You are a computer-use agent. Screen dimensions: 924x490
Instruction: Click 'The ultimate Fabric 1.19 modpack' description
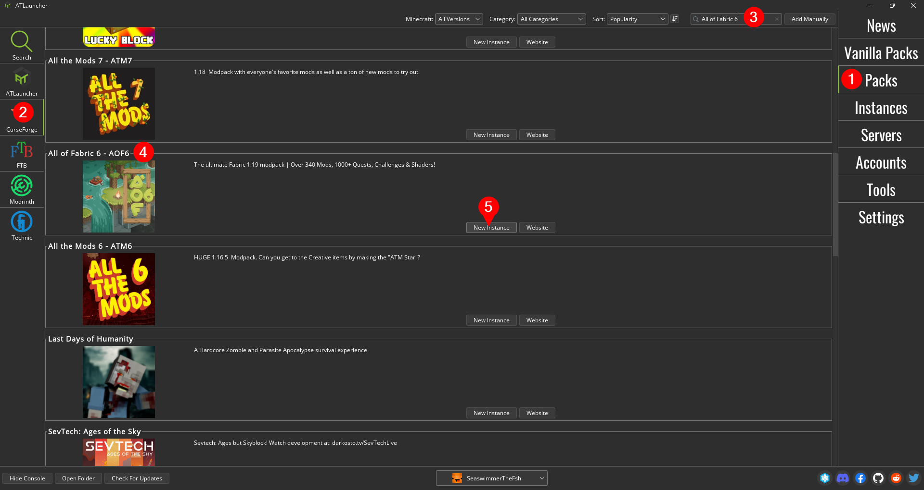tap(314, 165)
